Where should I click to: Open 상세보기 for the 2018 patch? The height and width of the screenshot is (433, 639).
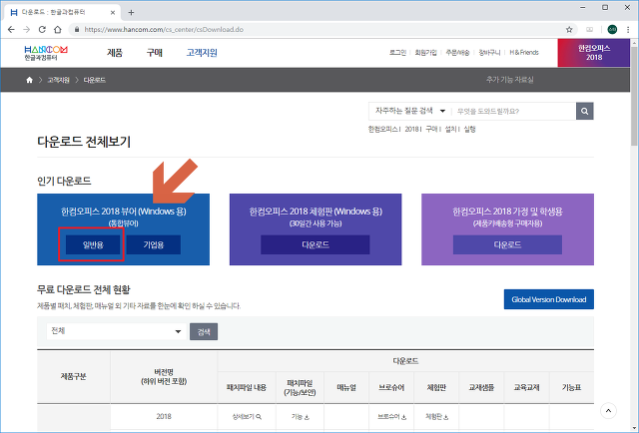point(247,417)
